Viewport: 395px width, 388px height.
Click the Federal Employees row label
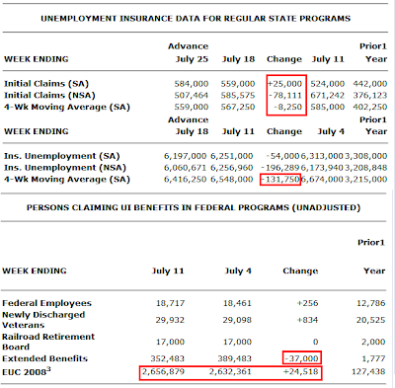46,303
